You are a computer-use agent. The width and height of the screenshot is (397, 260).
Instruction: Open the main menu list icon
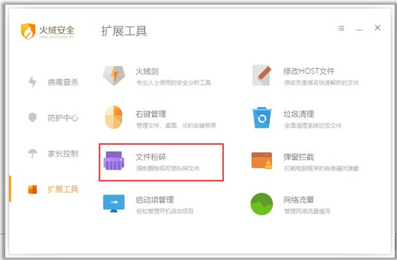coord(341,28)
